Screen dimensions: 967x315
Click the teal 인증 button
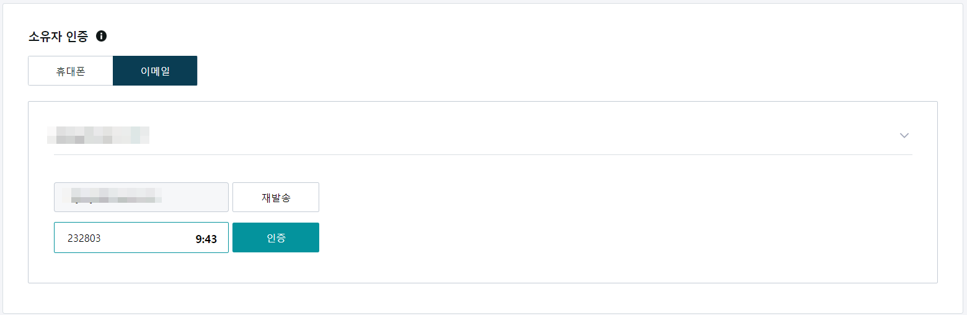coord(276,237)
